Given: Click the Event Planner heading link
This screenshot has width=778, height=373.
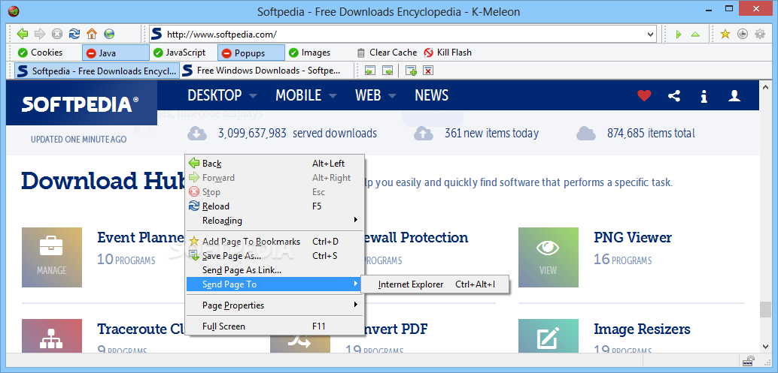Looking at the screenshot, I should [141, 237].
